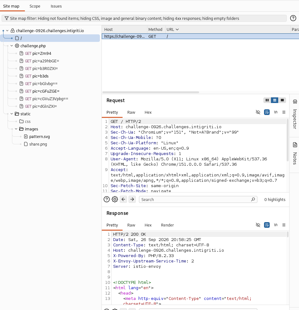Open the Request search help icon
The width and height of the screenshot is (299, 310).
click(x=106, y=199)
